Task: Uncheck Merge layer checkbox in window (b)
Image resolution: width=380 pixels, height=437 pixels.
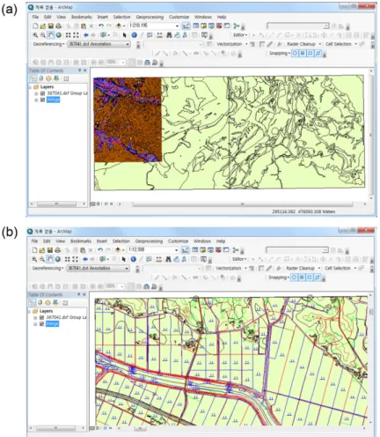Action: point(41,324)
